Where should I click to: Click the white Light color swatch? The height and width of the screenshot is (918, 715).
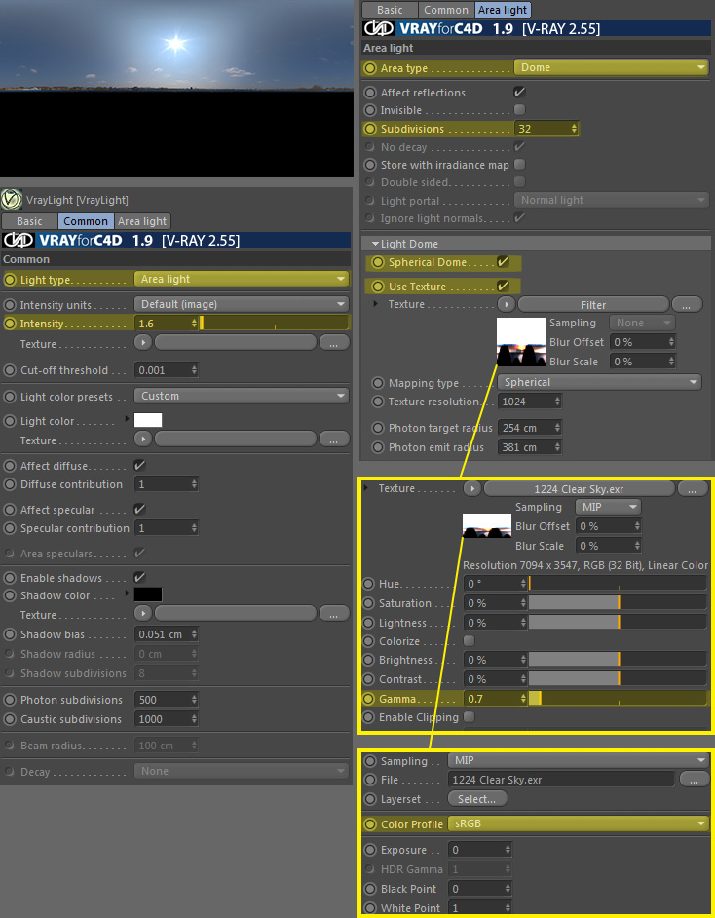pos(148,420)
